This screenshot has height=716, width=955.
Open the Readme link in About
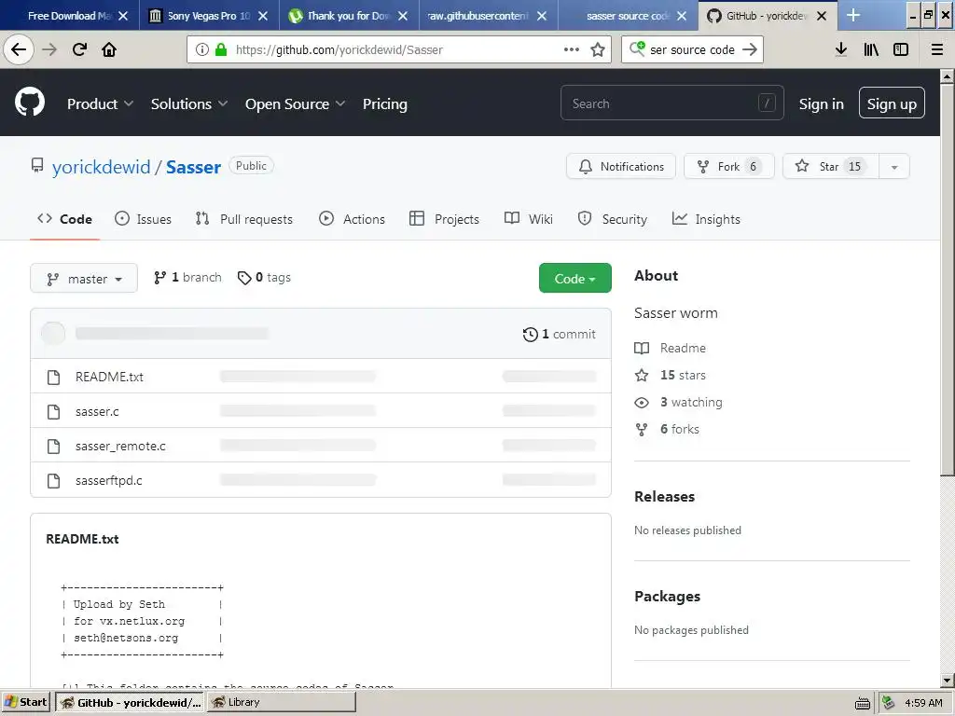(x=671, y=349)
